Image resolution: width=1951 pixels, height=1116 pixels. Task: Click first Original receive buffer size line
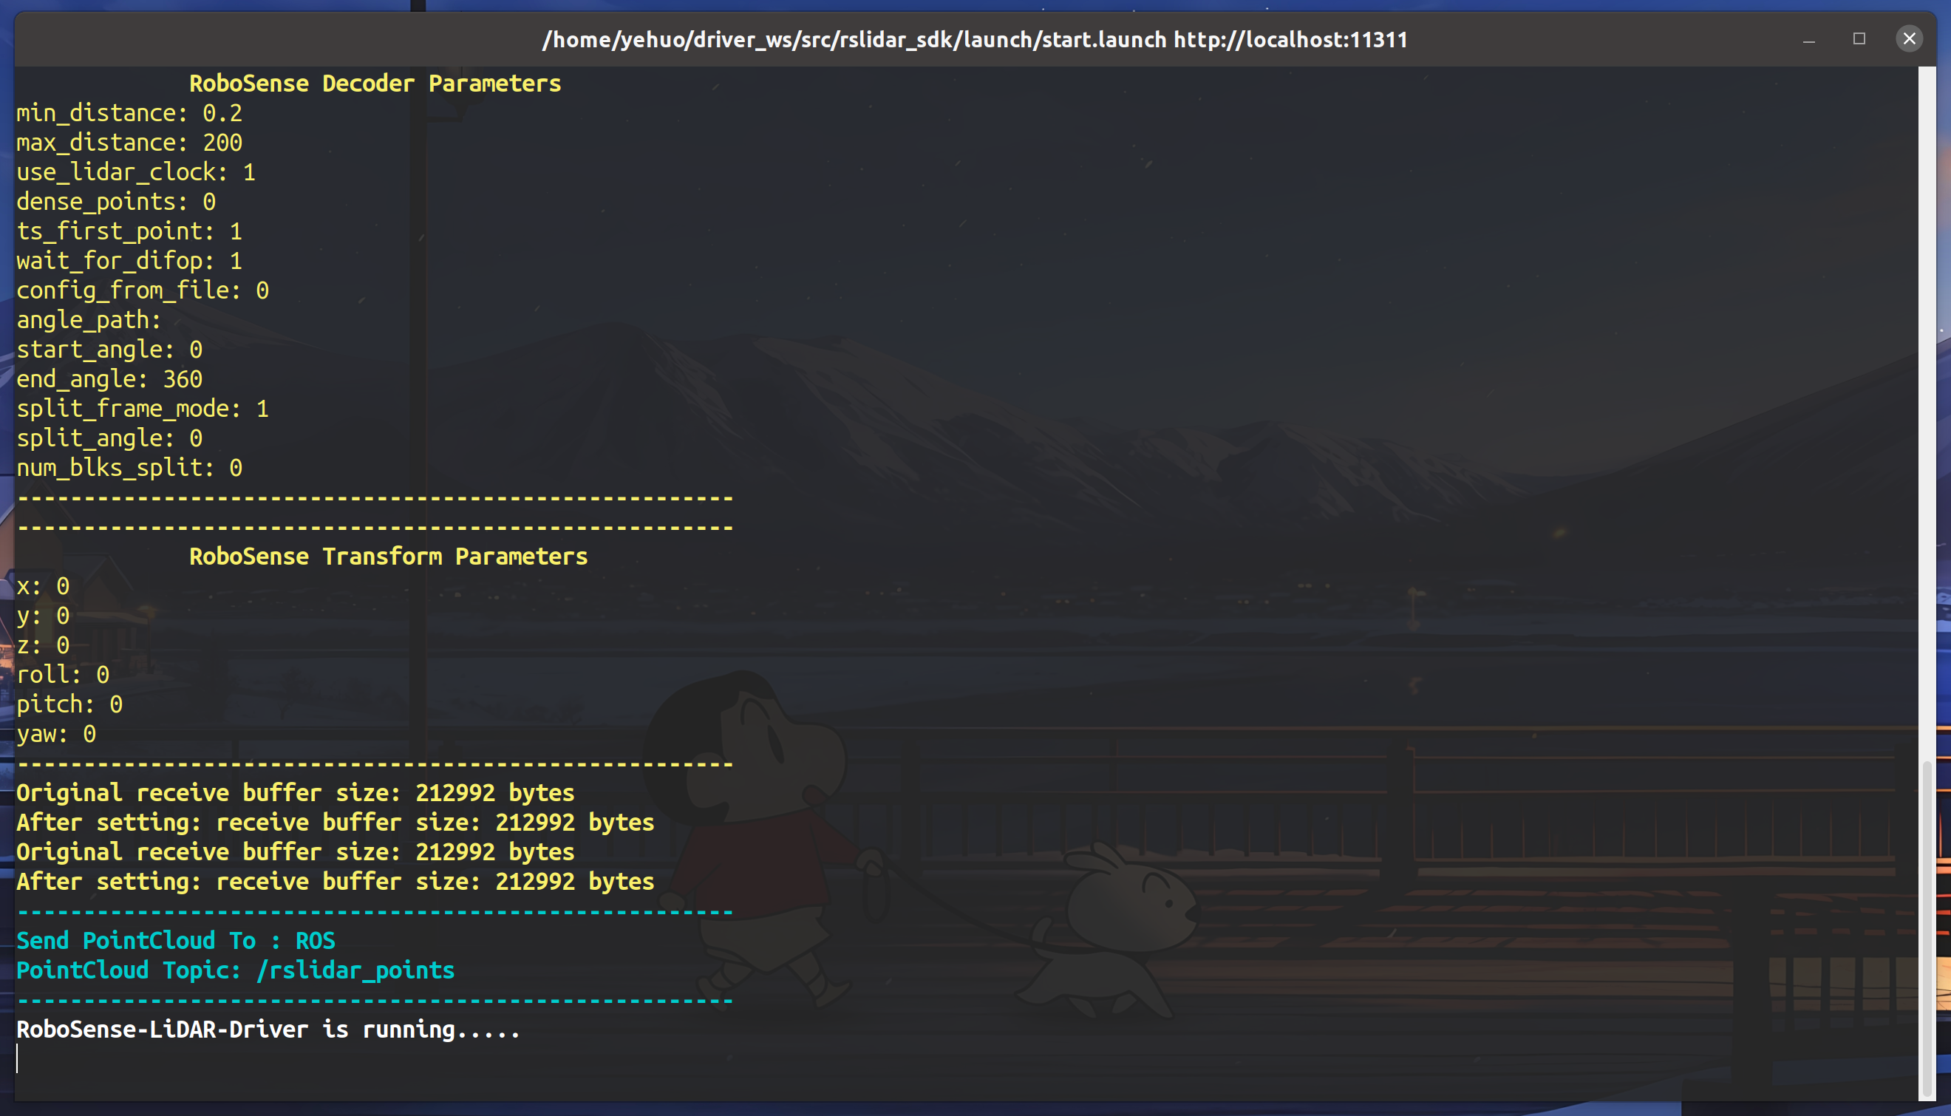point(295,792)
